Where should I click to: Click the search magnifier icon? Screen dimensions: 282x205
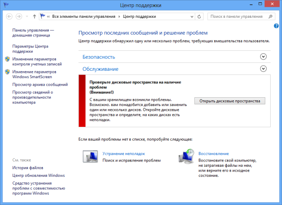pyautogui.click(x=270, y=17)
